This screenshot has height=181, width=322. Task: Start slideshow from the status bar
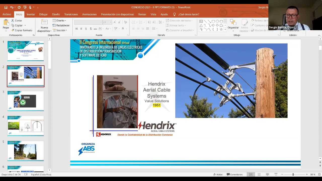pyautogui.click(x=276, y=174)
